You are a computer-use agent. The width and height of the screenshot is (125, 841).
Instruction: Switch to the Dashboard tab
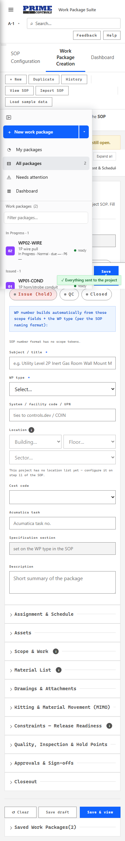point(103,57)
